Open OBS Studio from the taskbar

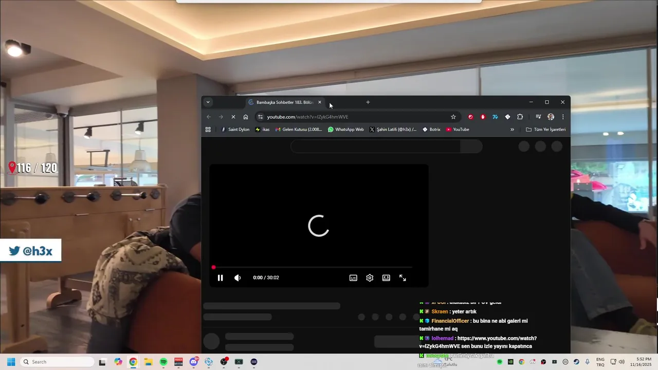(224, 362)
